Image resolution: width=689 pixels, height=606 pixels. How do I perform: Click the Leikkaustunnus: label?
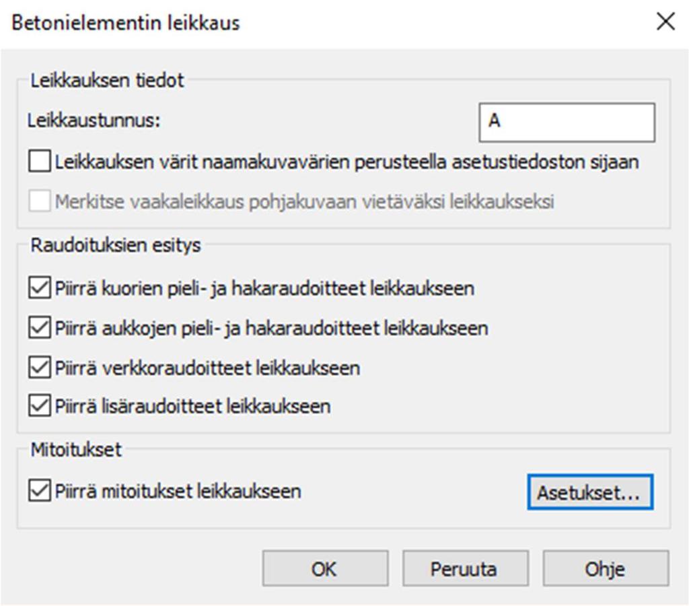coord(94,120)
